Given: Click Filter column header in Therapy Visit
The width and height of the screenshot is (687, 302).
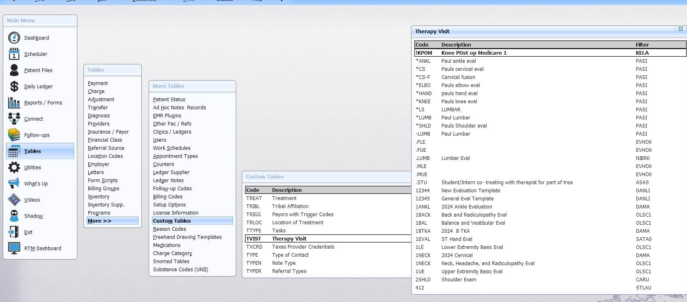Looking at the screenshot, I should 642,45.
